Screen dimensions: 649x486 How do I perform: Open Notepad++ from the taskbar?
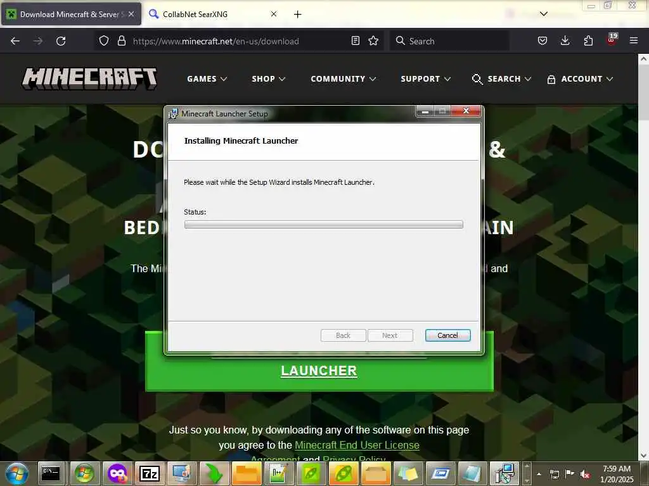(279, 473)
